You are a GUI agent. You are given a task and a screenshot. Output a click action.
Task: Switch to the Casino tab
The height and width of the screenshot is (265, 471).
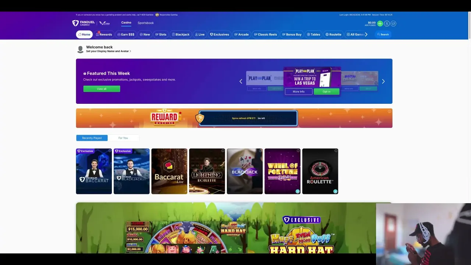[x=126, y=23]
